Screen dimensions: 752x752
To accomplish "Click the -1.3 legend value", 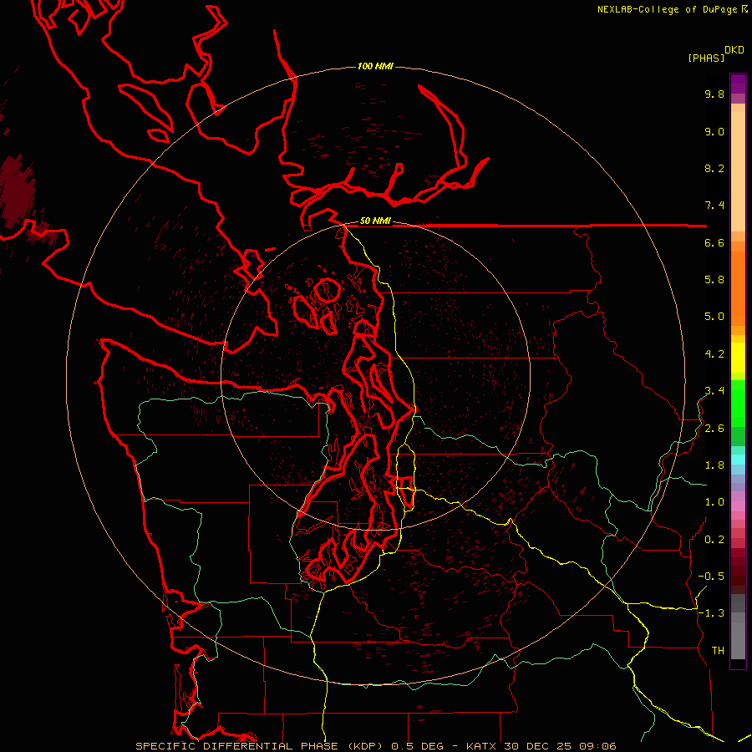I will (711, 613).
